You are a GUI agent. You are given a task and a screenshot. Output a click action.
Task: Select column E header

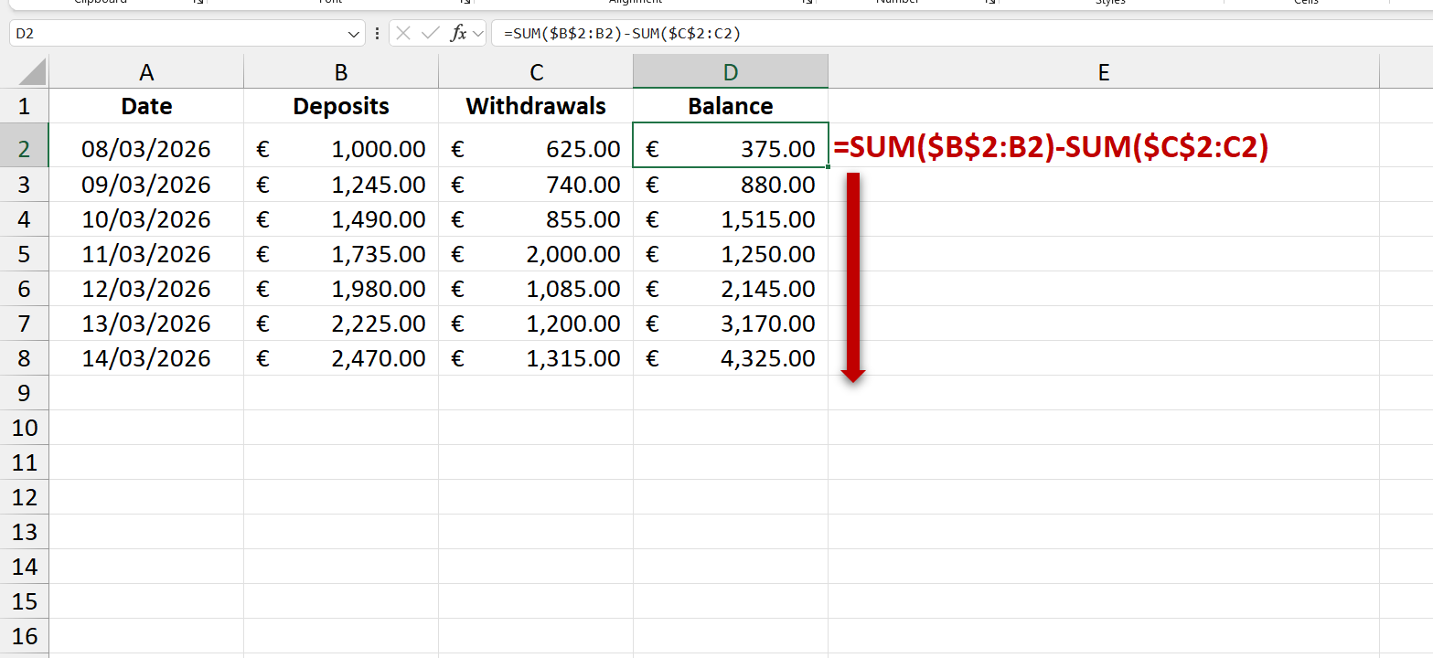point(1104,72)
